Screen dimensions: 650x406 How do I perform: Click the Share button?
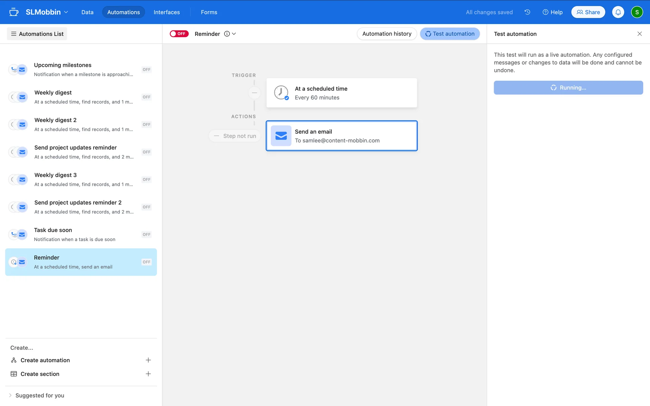[x=588, y=12]
